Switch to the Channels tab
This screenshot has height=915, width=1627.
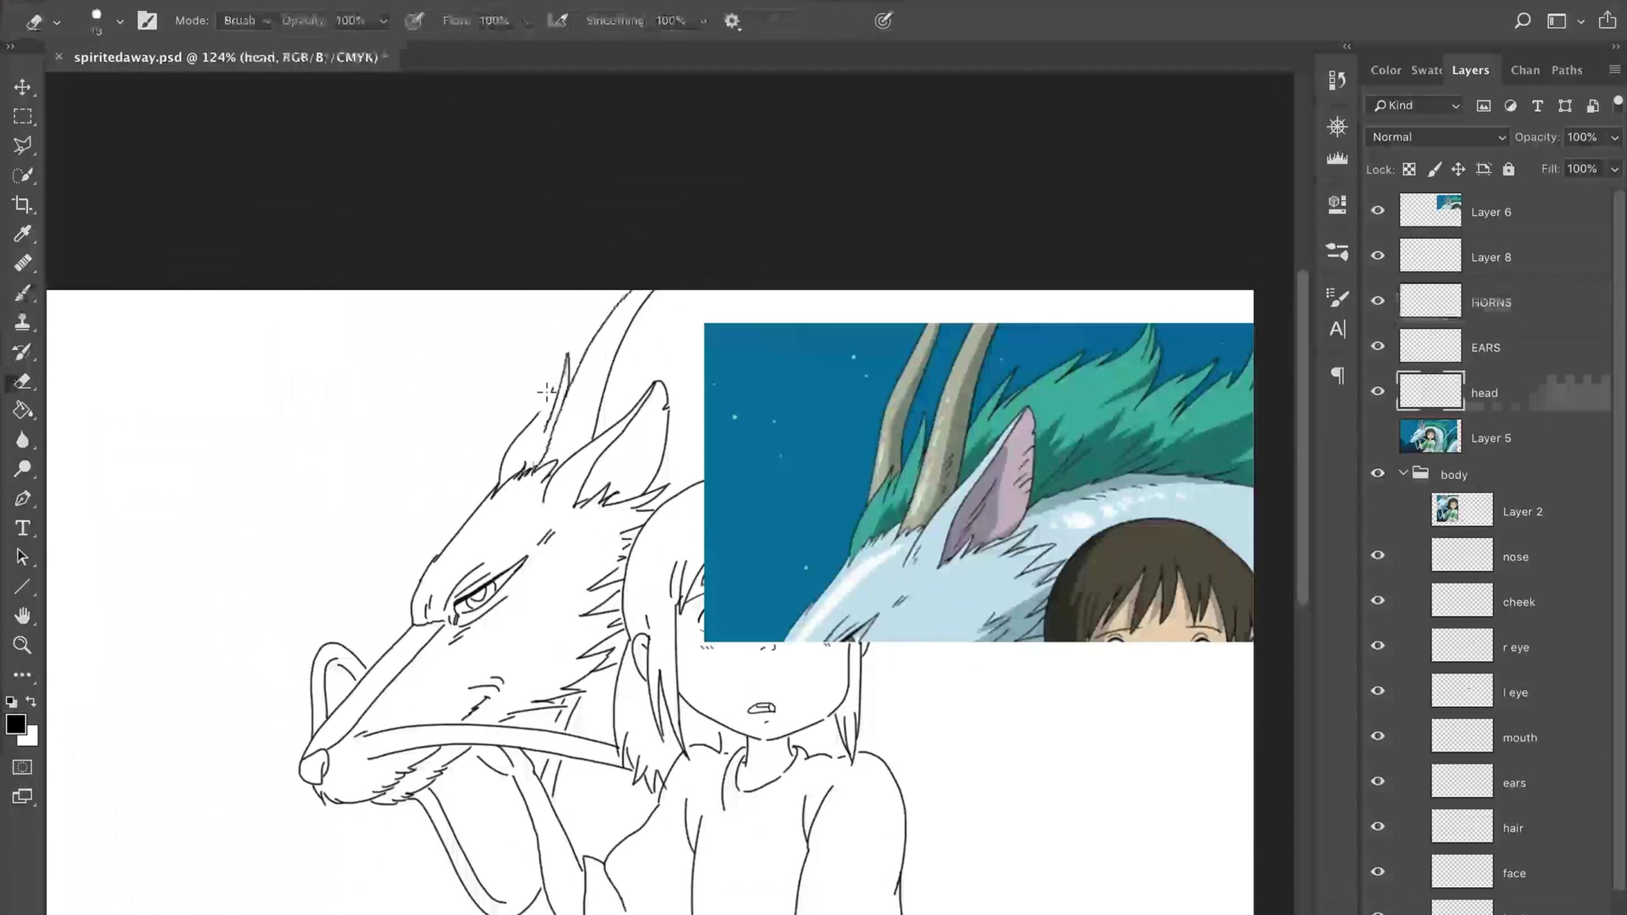(x=1525, y=70)
